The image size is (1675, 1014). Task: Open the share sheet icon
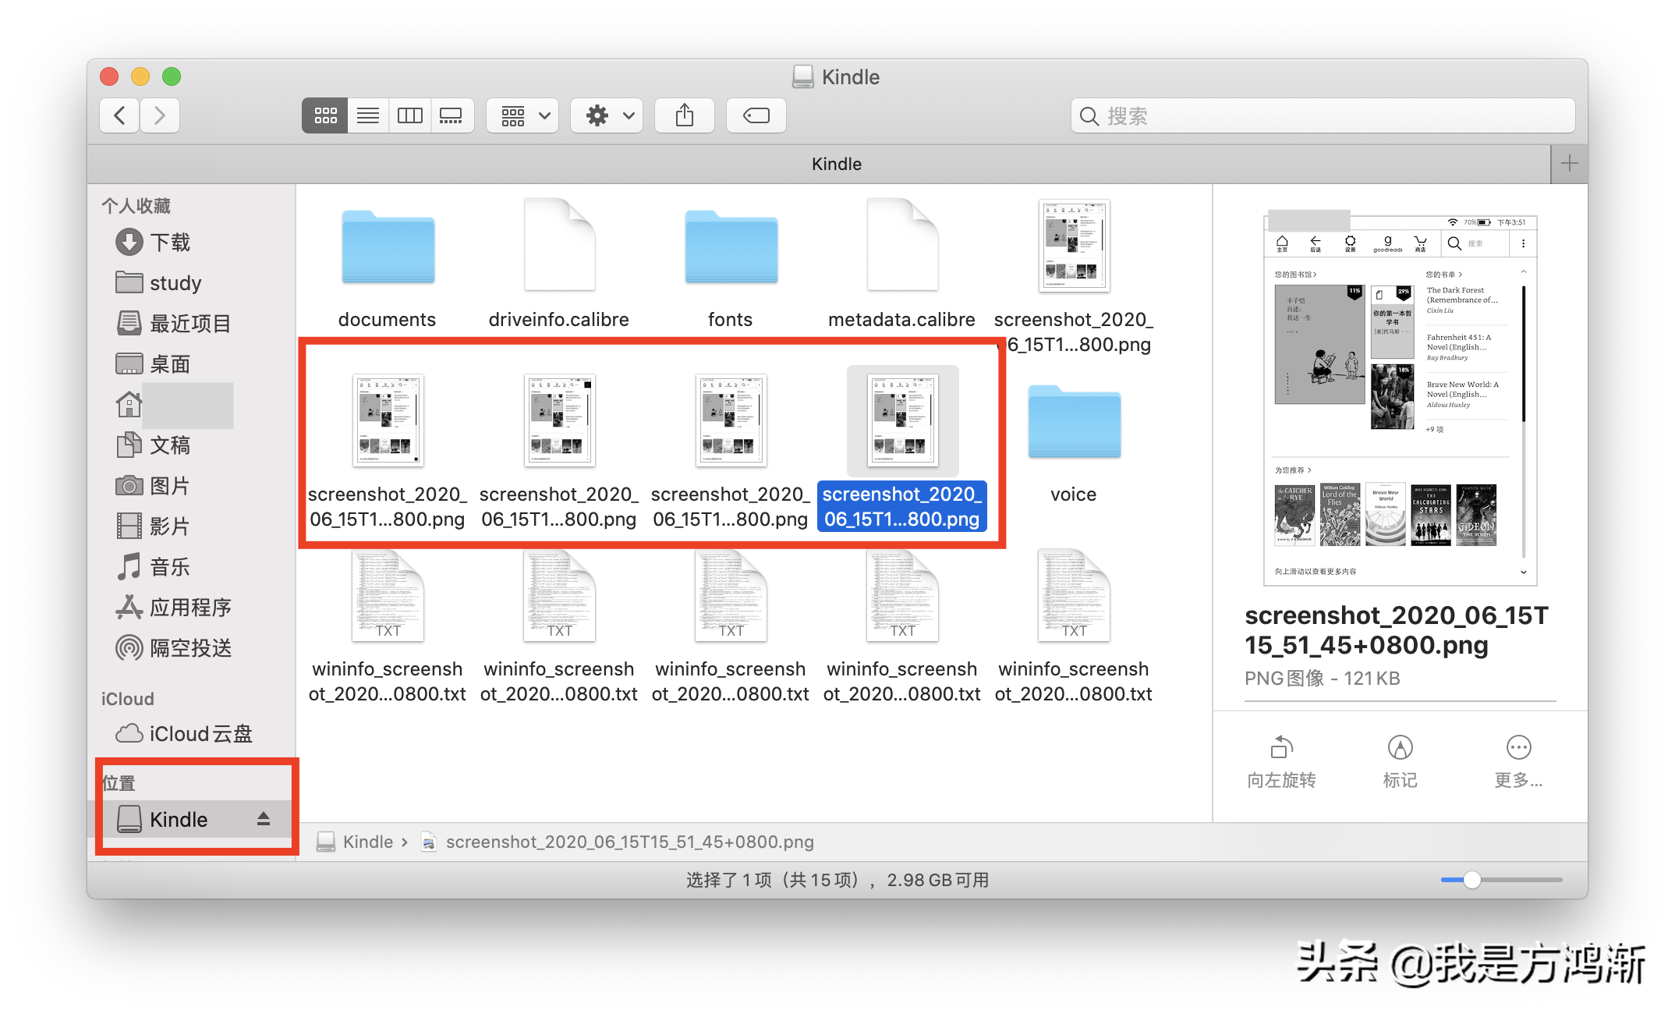pyautogui.click(x=684, y=115)
